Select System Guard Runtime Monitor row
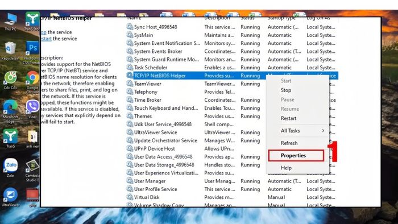398x224 pixels. click(232, 59)
